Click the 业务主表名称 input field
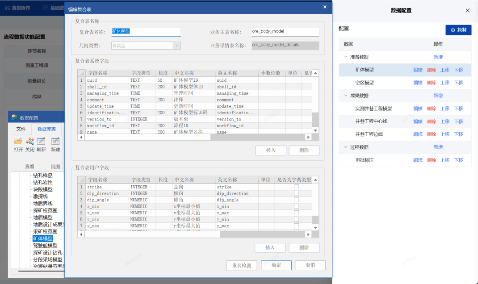This screenshot has height=284, width=478. pos(285,31)
